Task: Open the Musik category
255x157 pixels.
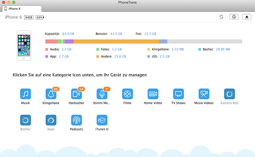Action: [x=25, y=94]
